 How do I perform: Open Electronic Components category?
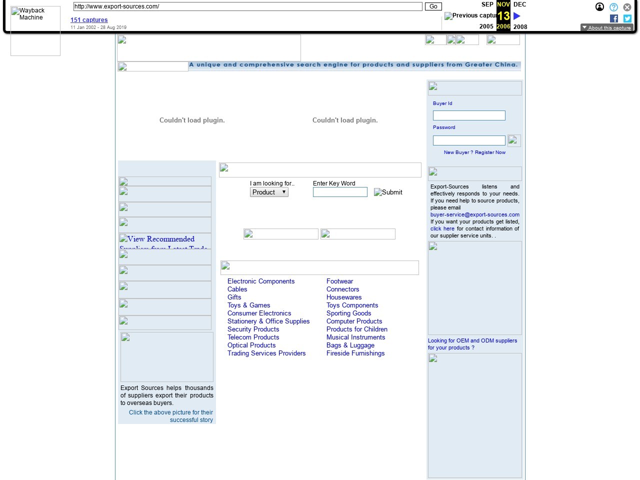coord(261,281)
